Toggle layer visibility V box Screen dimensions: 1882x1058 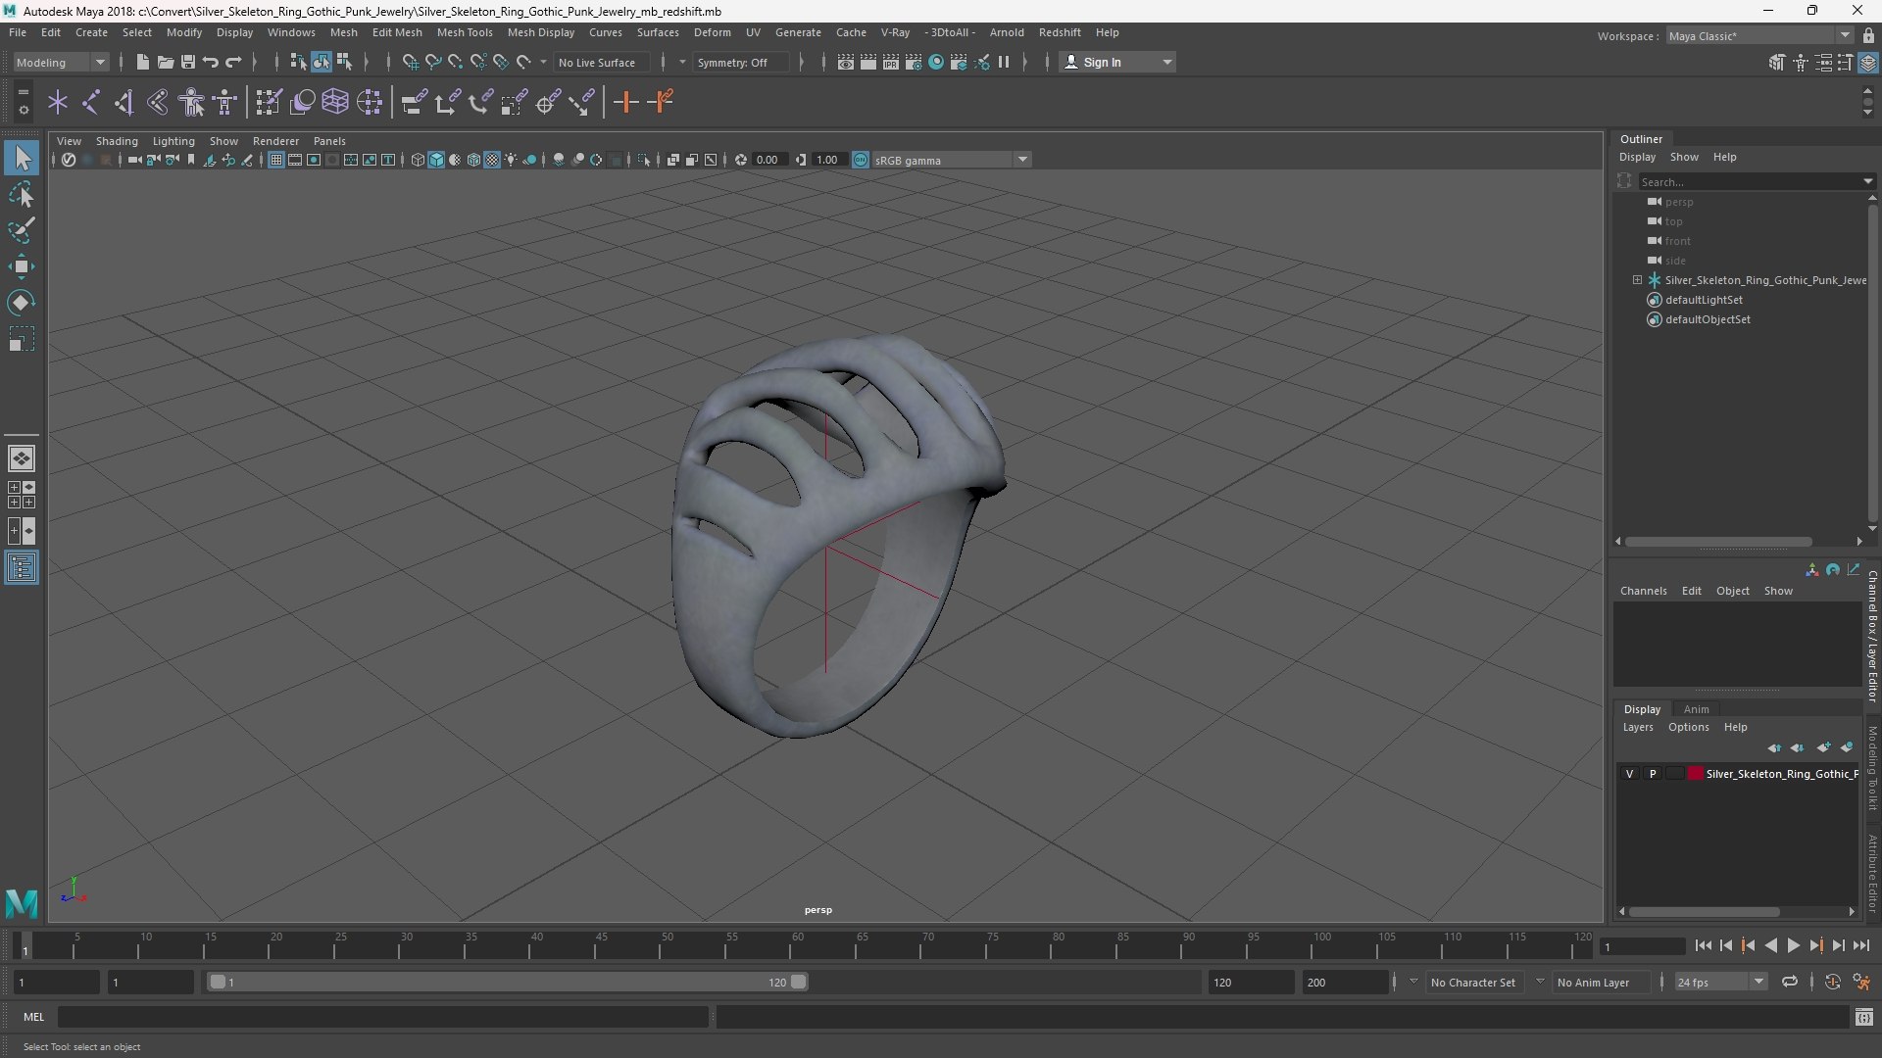pyautogui.click(x=1630, y=774)
